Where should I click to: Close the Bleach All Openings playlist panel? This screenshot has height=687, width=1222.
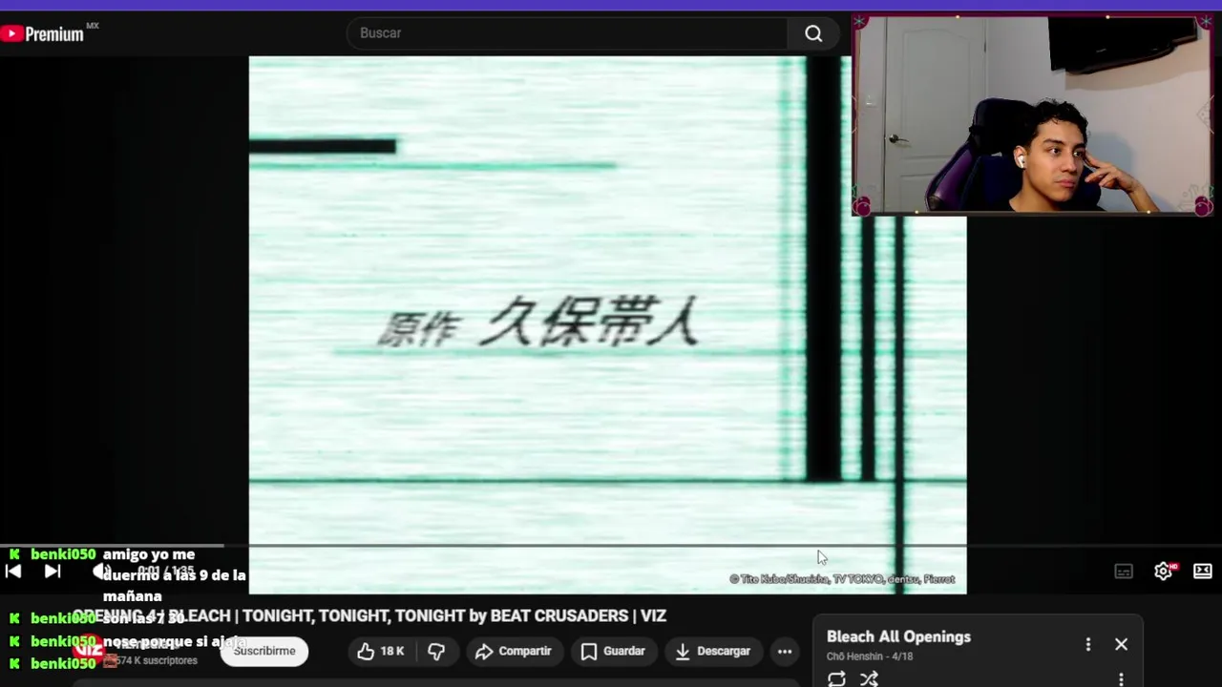(1122, 645)
